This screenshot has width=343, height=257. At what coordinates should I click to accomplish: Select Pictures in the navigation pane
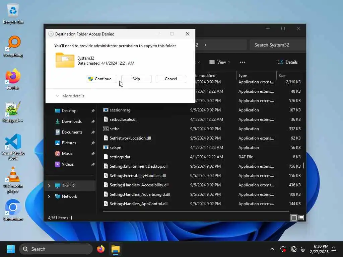pos(69,143)
